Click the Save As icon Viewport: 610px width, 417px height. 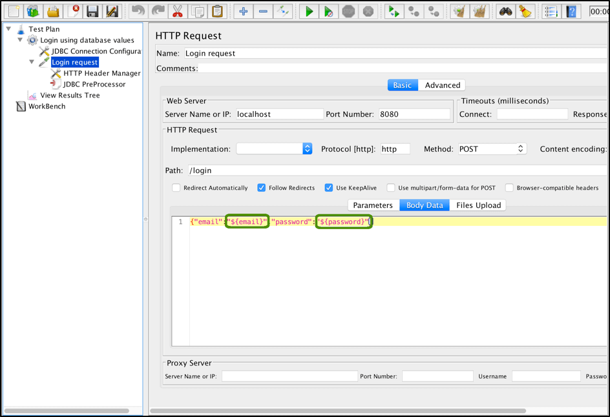click(112, 11)
